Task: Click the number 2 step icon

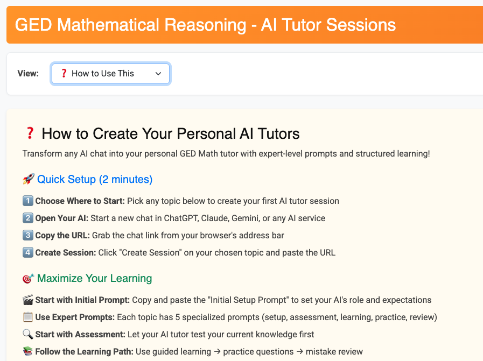Action: [x=28, y=218]
